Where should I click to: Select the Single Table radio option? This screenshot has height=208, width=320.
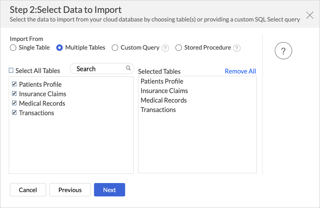pos(13,48)
